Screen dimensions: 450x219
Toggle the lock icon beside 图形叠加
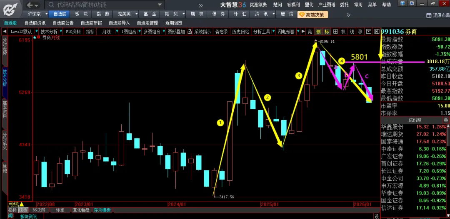(x=190, y=32)
